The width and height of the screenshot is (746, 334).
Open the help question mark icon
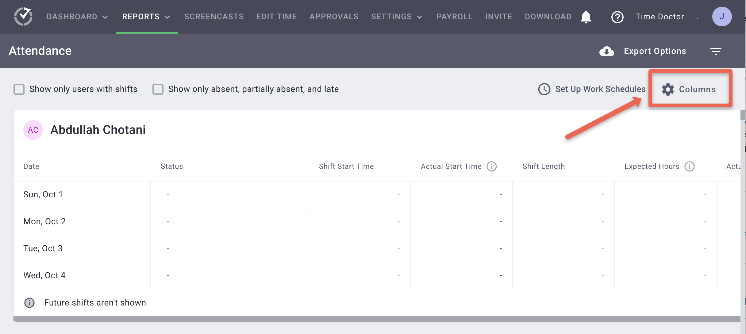[617, 17]
